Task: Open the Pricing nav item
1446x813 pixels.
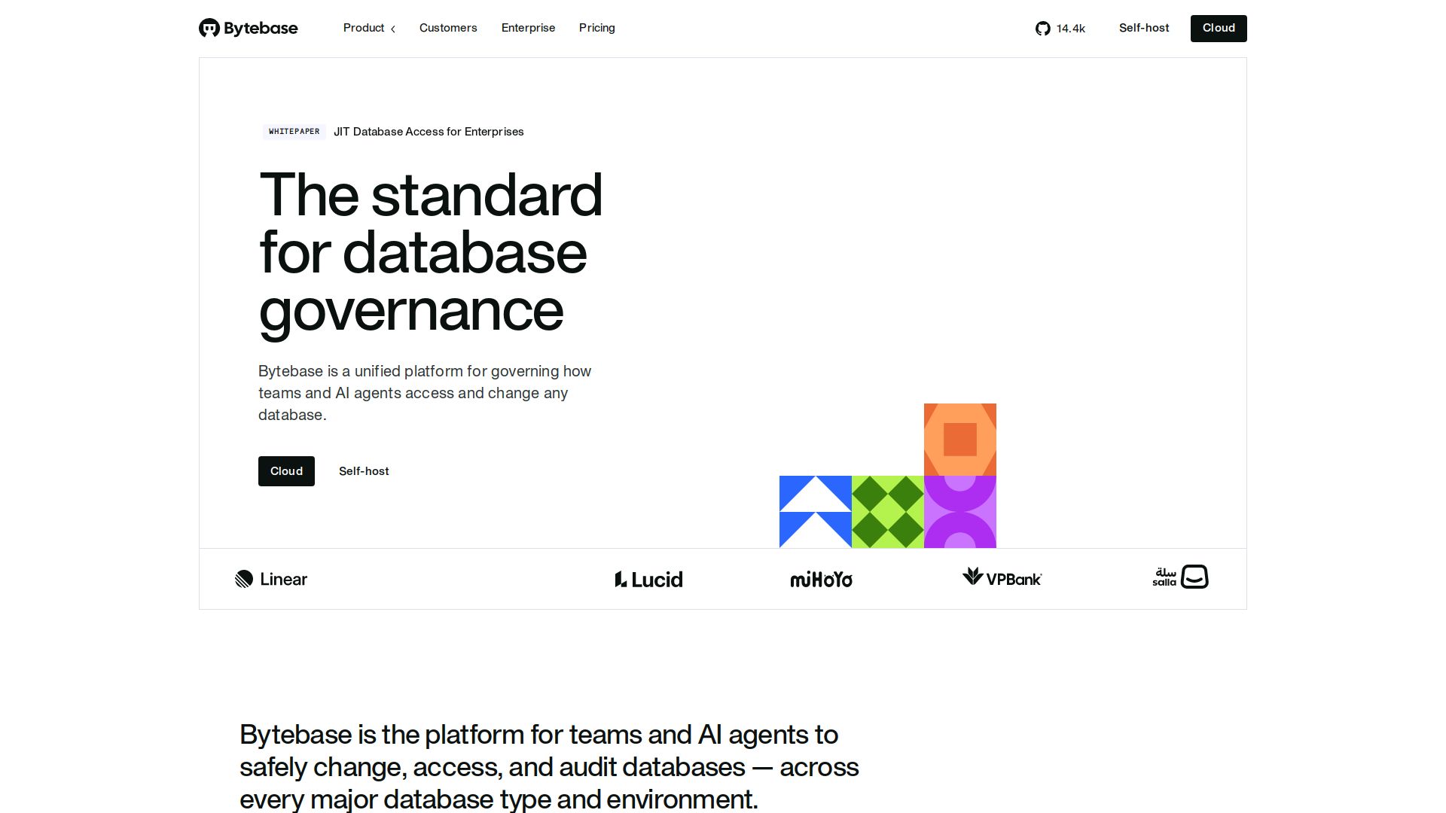Action: coord(597,28)
